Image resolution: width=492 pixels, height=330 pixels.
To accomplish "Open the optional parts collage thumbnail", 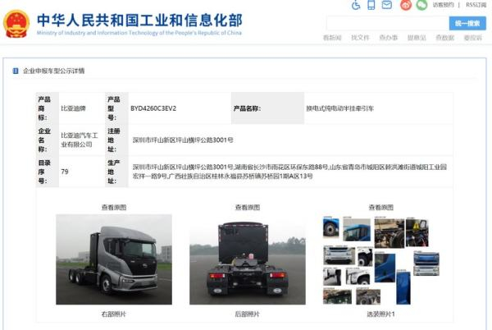I will coord(381,260).
